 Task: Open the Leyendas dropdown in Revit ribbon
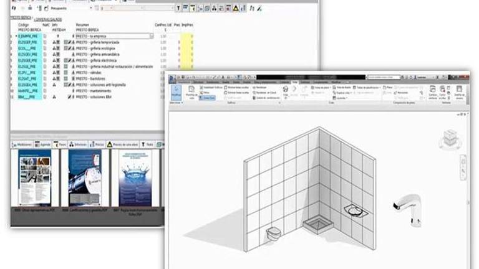click(x=340, y=98)
